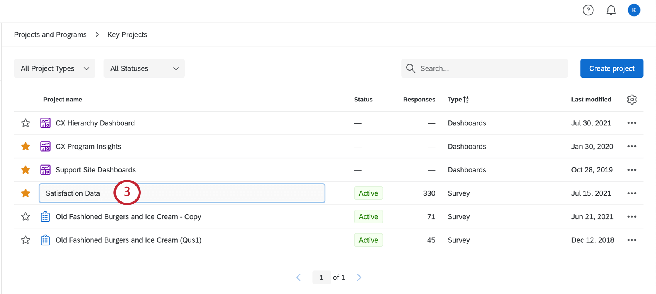
Task: Open the help question mark icon
Action: click(x=588, y=10)
